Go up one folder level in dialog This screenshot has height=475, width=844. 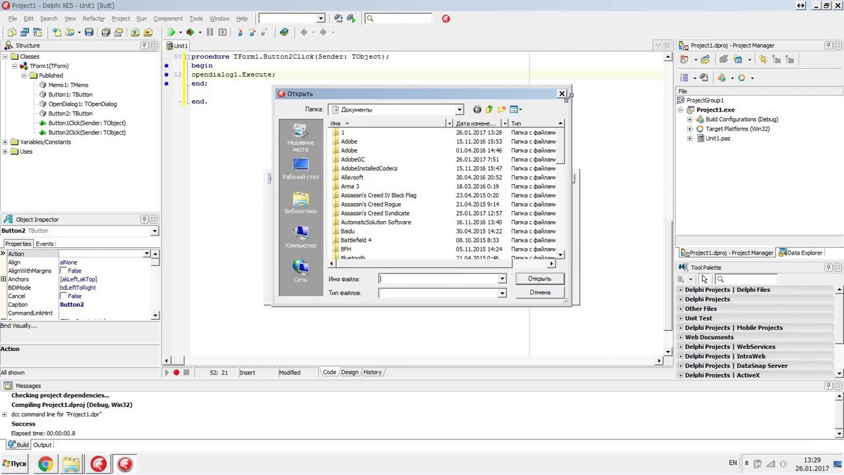[x=489, y=110]
